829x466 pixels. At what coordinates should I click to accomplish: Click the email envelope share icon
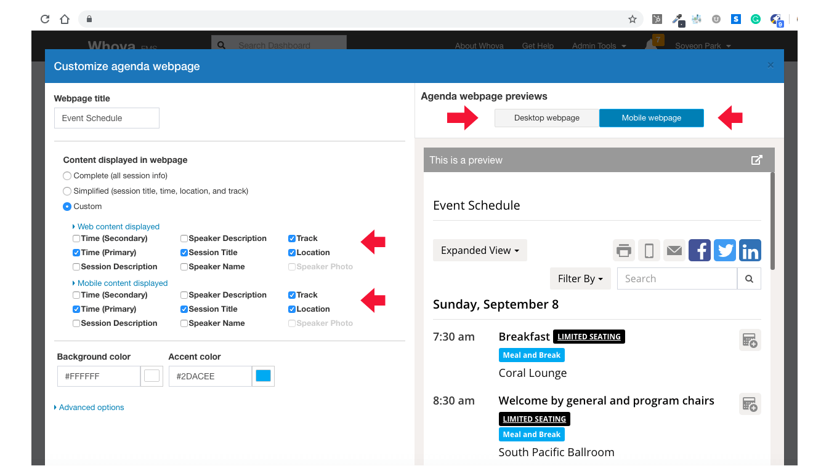[674, 250]
